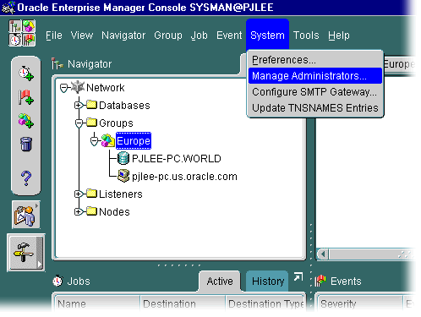Open the Help menu
The image size is (421, 317).
339,36
